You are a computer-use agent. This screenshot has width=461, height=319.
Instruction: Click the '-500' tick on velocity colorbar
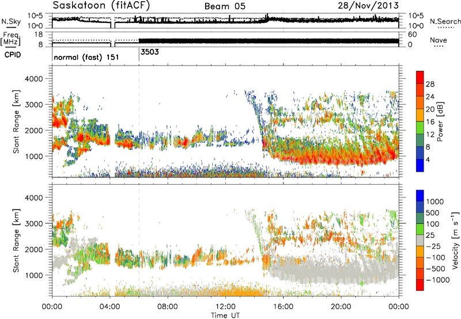pyautogui.click(x=436, y=268)
